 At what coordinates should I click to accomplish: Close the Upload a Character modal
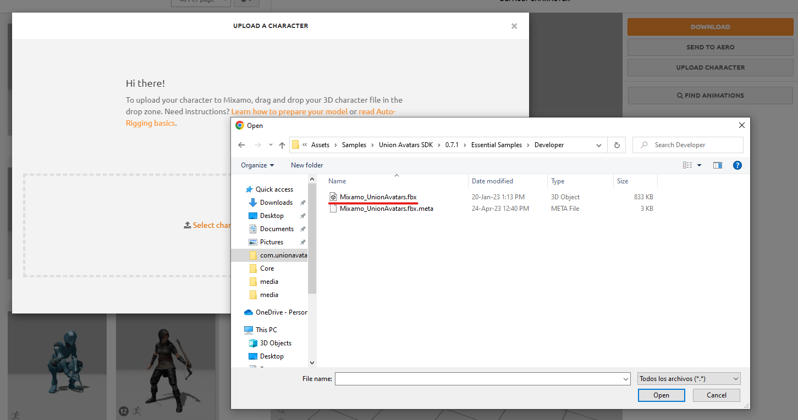coord(514,26)
